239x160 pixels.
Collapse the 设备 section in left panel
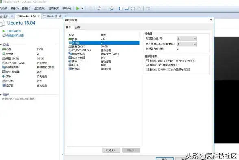(1, 45)
